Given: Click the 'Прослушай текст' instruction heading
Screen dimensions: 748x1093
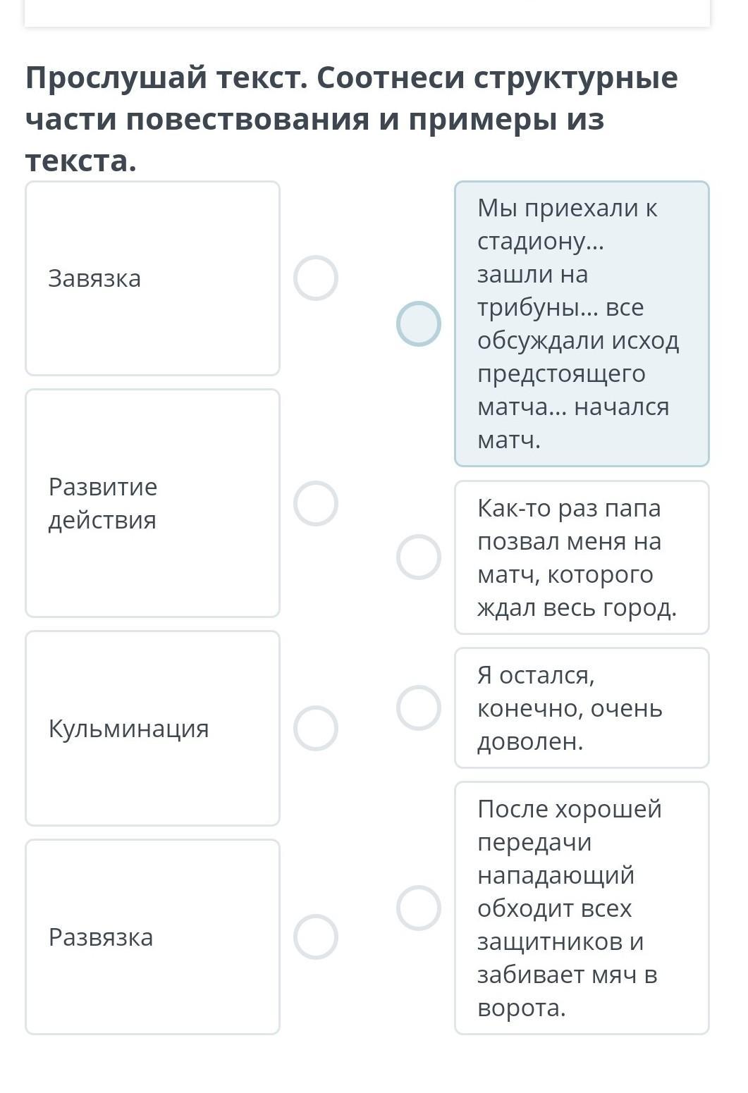Looking at the screenshot, I should tap(351, 119).
